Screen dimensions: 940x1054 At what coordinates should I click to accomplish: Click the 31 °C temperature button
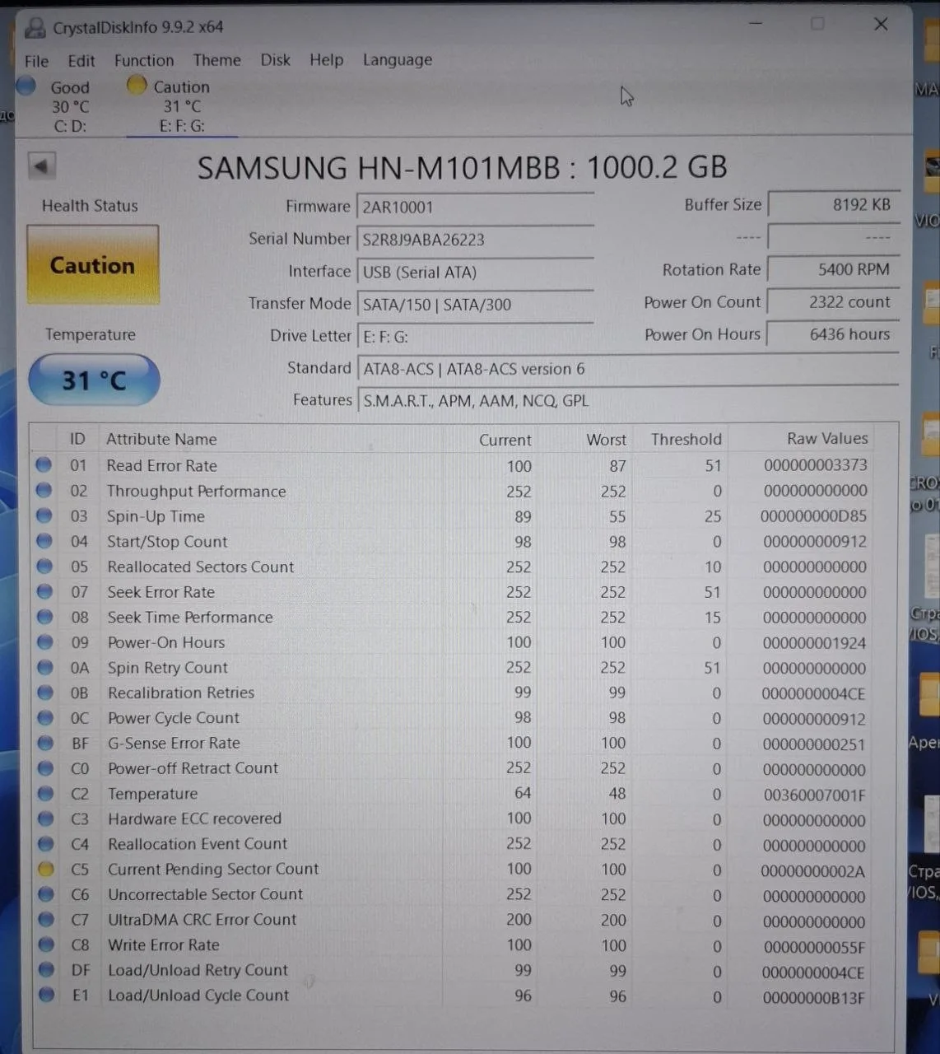pos(94,380)
